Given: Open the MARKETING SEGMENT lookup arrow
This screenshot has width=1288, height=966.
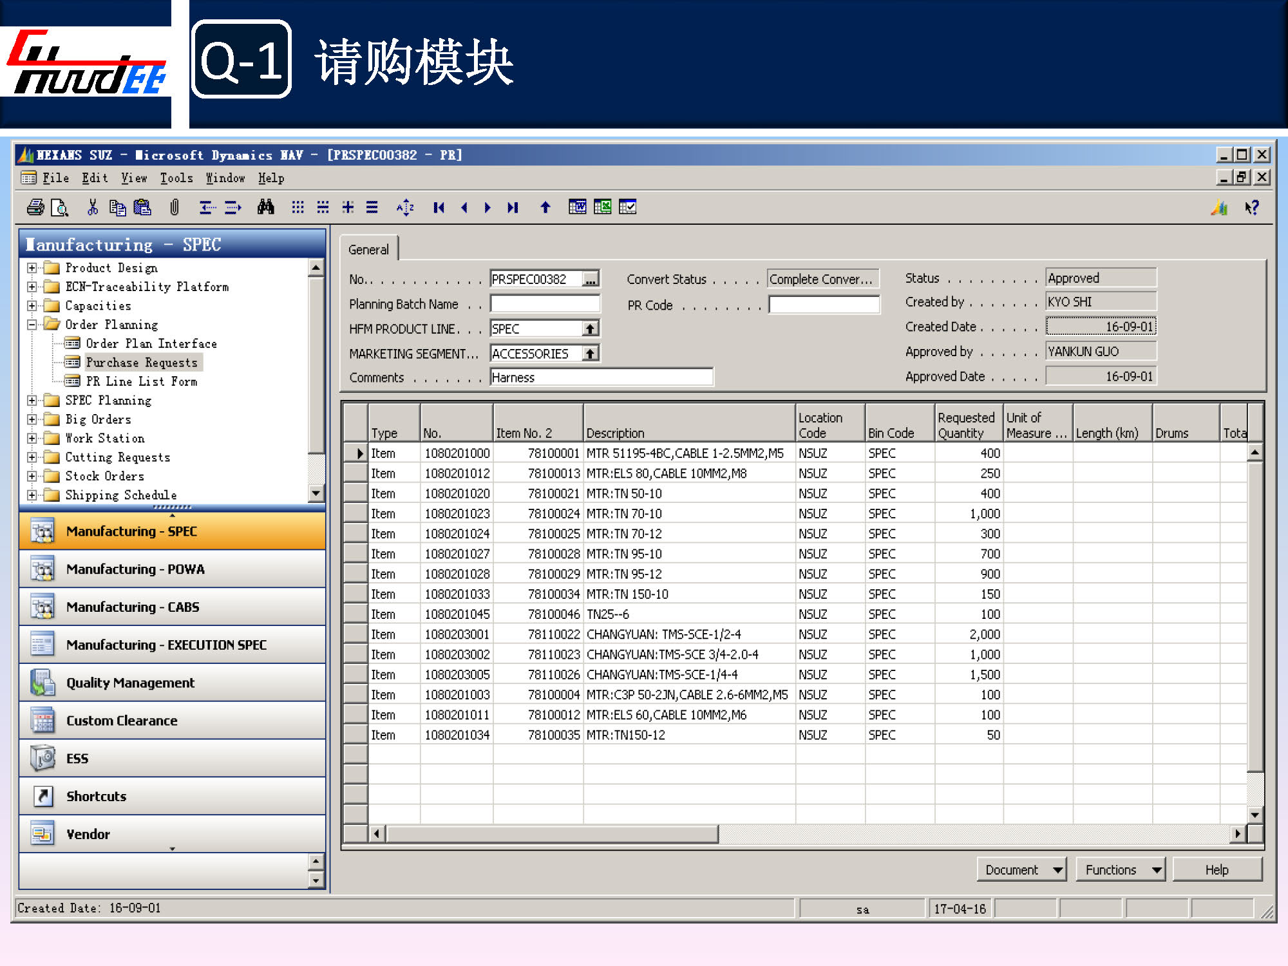Looking at the screenshot, I should pos(591,354).
